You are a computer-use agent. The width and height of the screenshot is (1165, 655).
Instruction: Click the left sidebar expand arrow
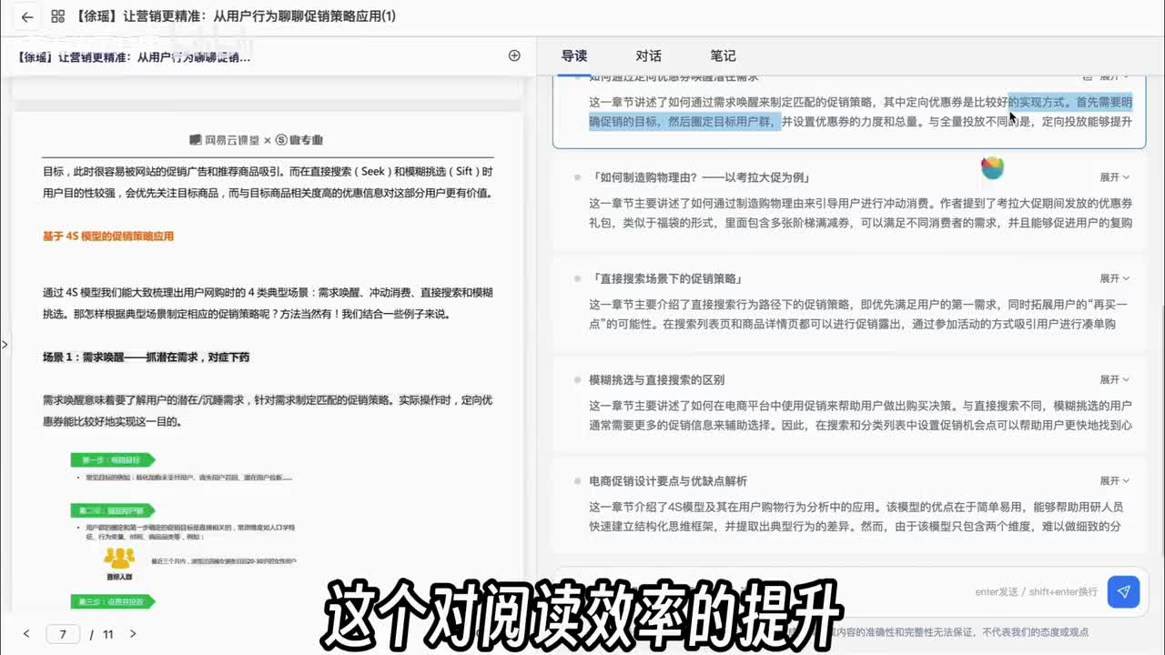[5, 345]
